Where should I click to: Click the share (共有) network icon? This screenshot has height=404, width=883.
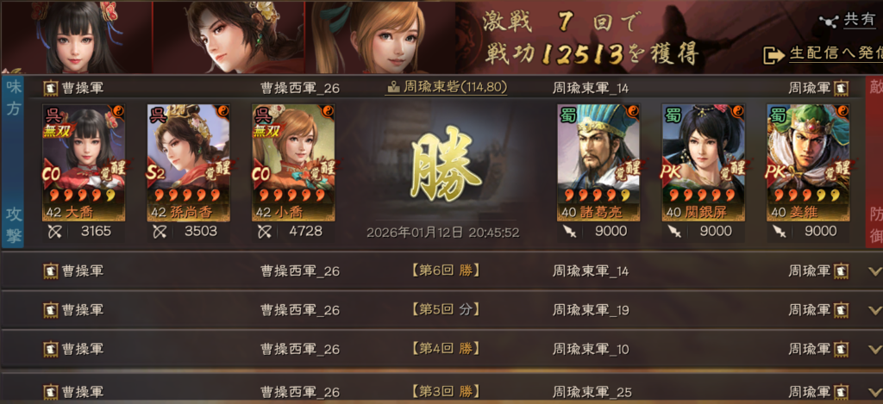pyautogui.click(x=827, y=21)
